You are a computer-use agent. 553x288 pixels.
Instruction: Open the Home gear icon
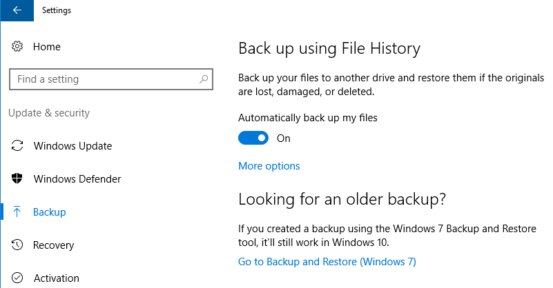tap(17, 46)
